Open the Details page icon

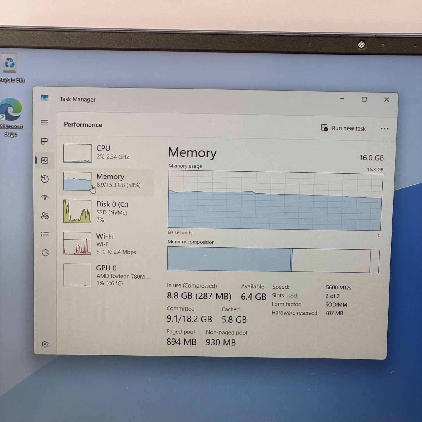click(45, 234)
